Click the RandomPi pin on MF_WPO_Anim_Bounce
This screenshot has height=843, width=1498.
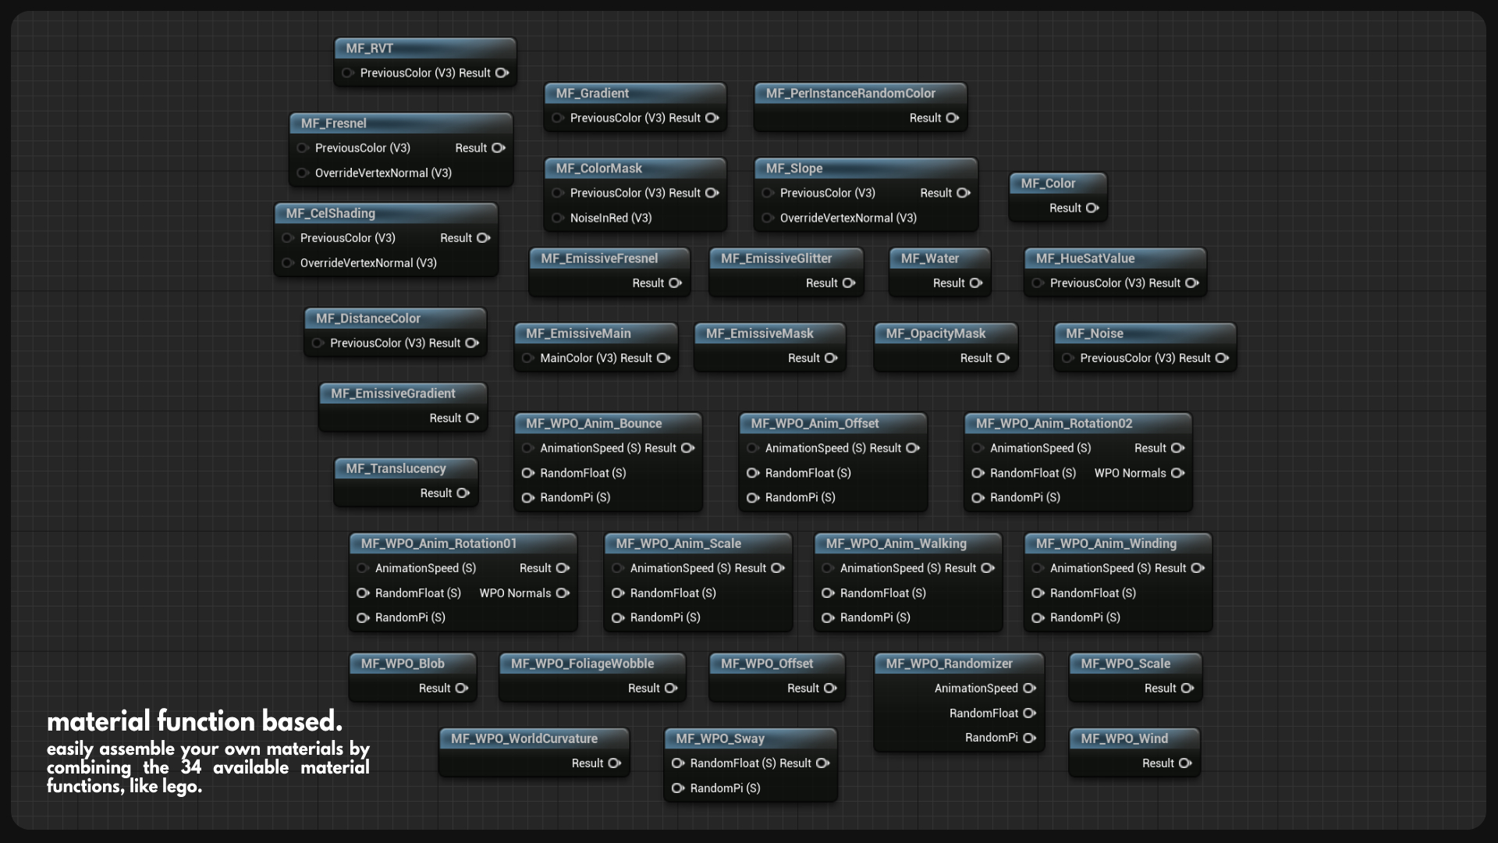click(527, 497)
